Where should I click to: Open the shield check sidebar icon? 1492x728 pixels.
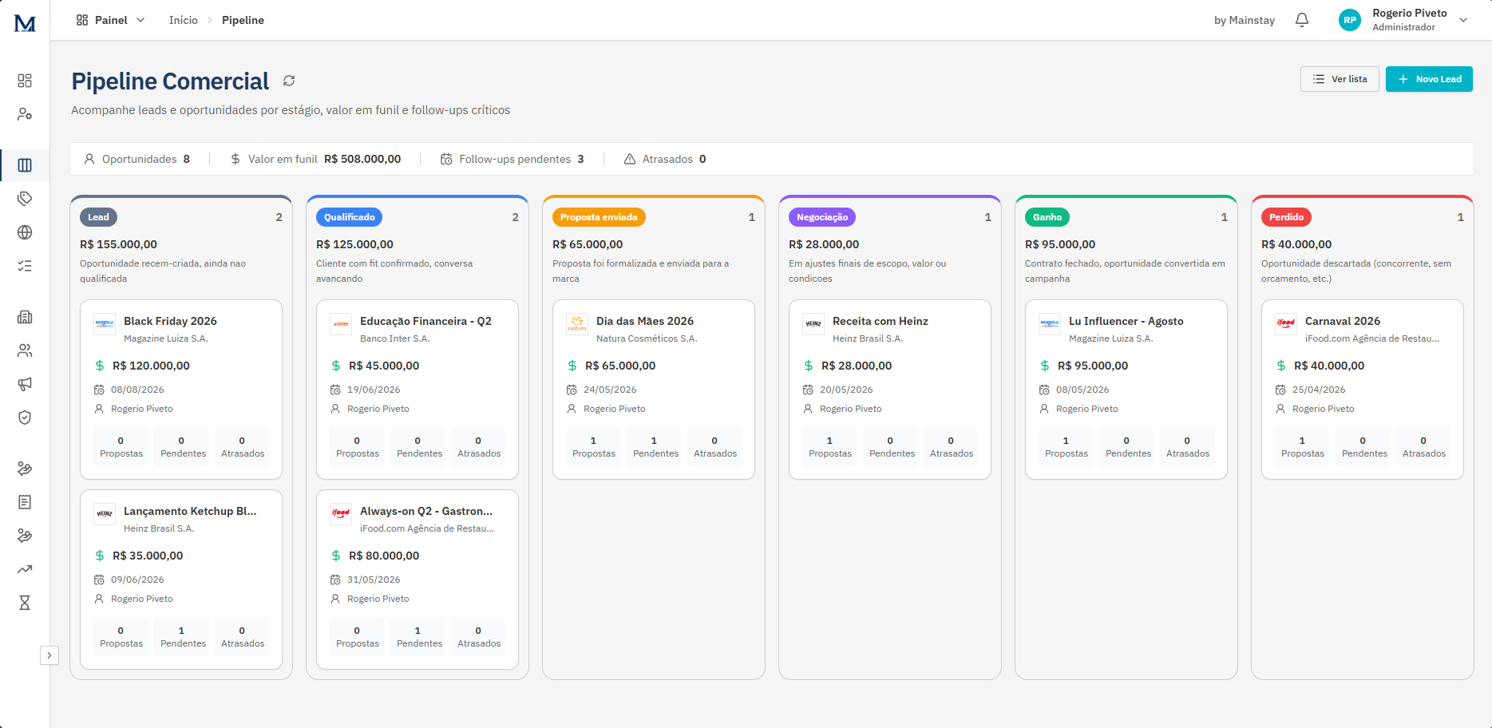25,417
